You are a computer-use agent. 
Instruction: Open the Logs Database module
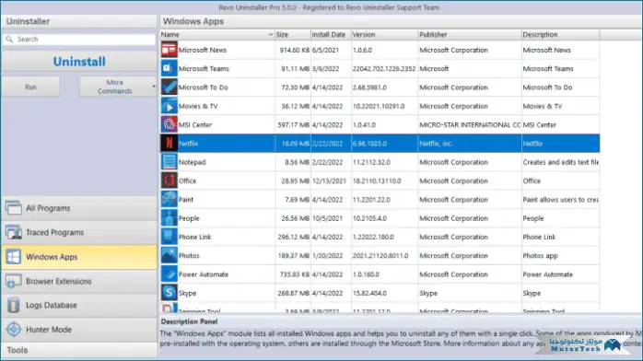79,305
